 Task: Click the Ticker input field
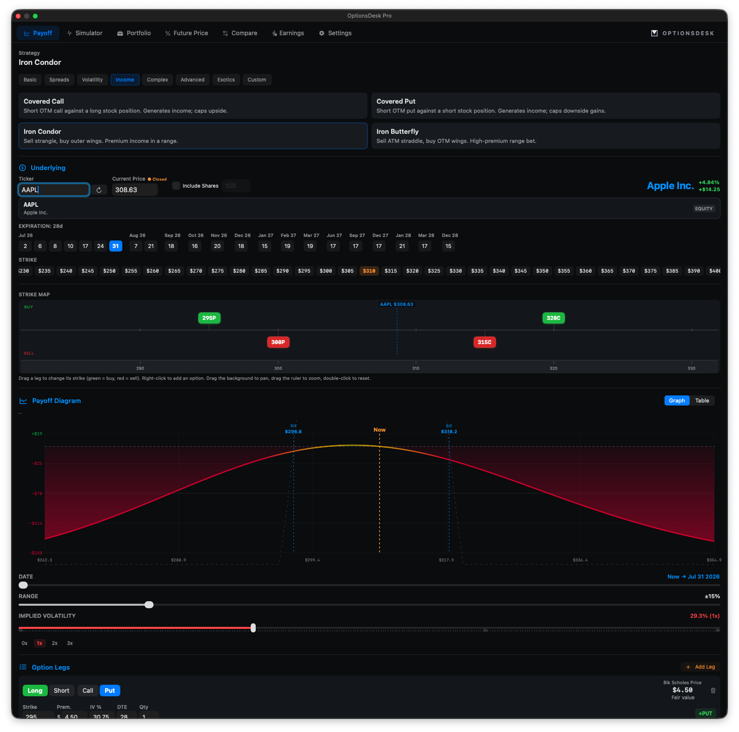(x=54, y=190)
